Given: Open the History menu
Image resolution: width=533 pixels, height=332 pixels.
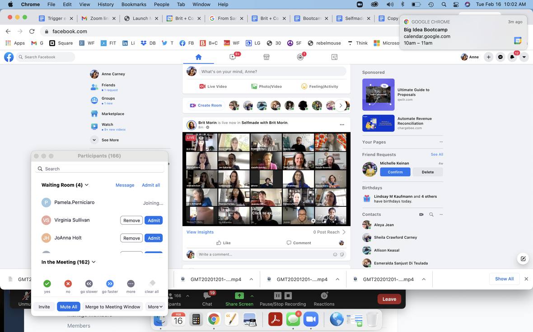Looking at the screenshot, I should 106,5.
